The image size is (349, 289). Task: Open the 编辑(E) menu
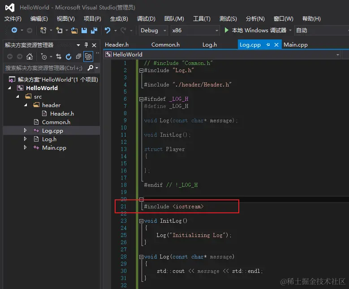coord(39,19)
